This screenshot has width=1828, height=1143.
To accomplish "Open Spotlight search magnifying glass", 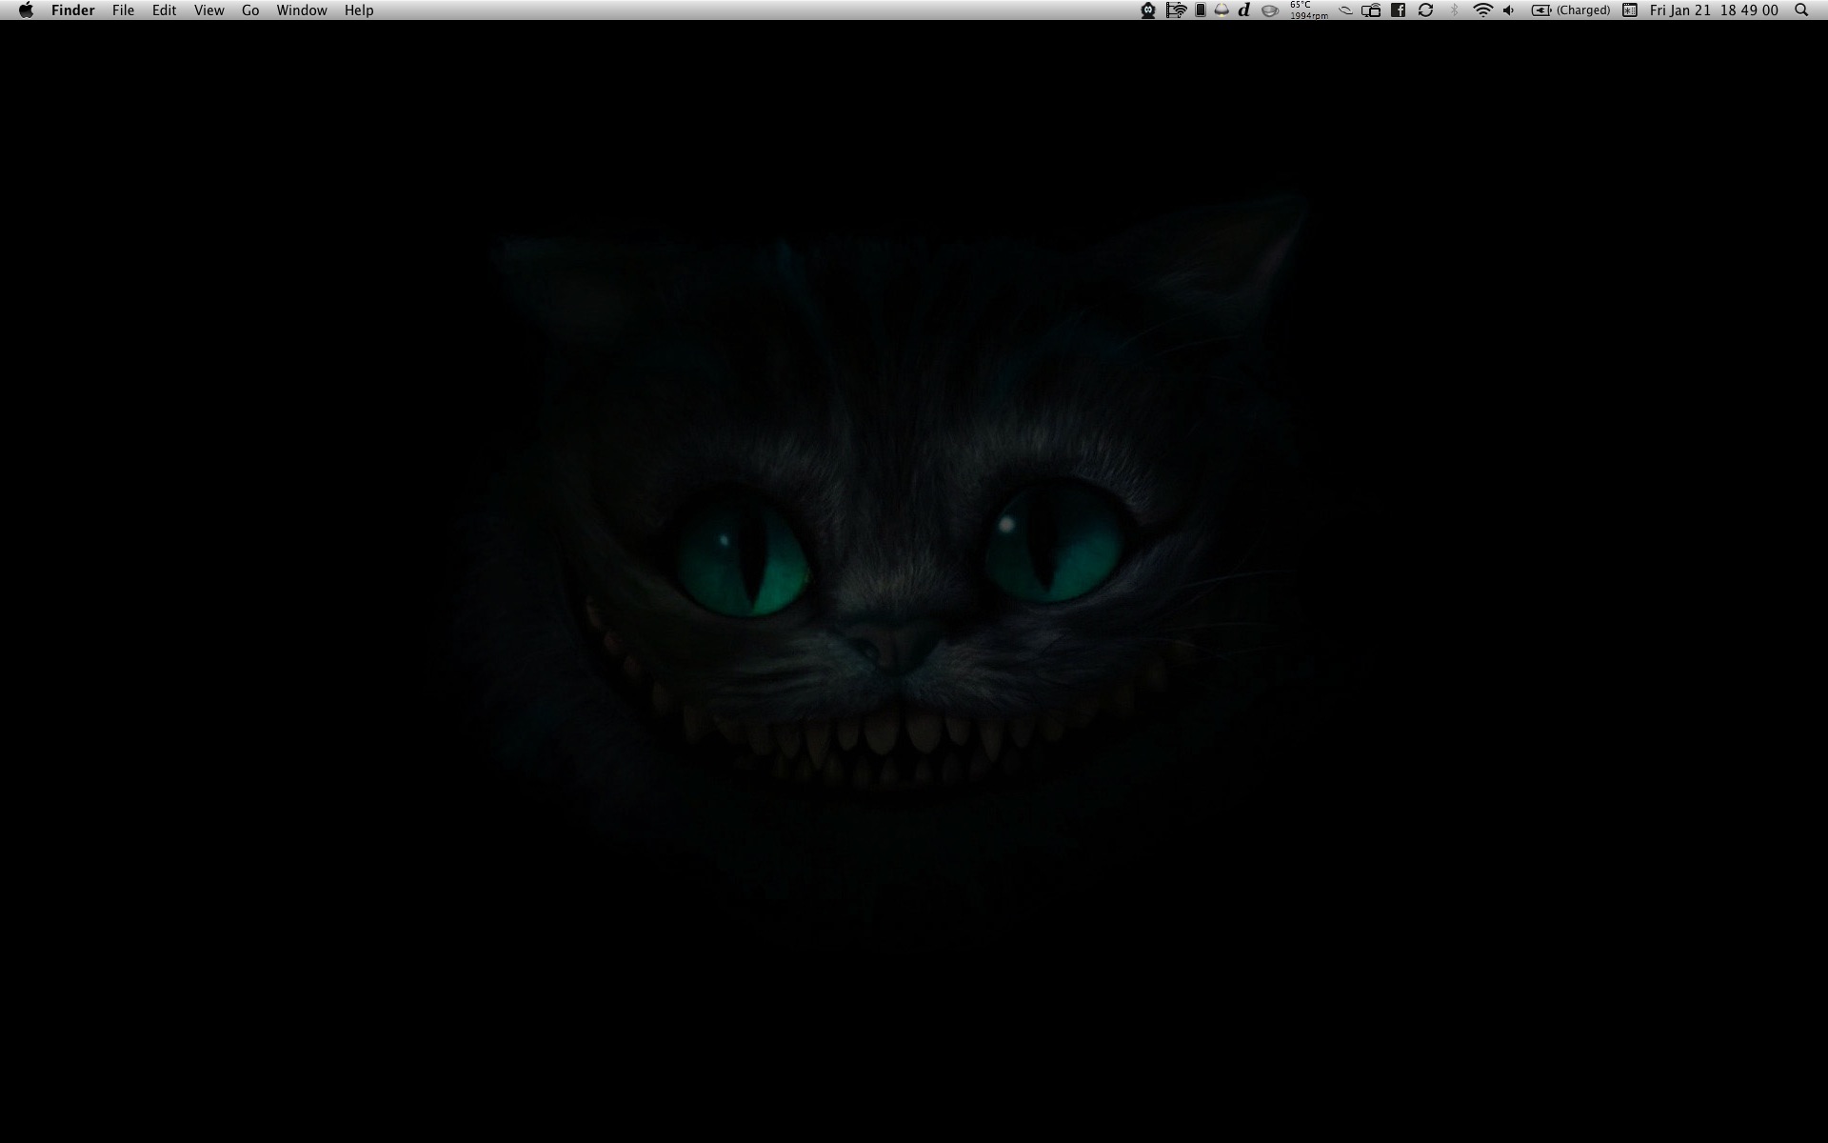I will pyautogui.click(x=1801, y=10).
